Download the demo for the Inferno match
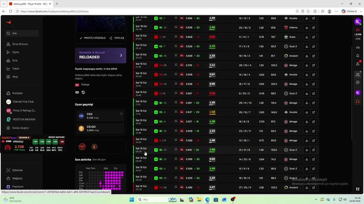Viewport: 364px width, 204px height. tap(307, 28)
